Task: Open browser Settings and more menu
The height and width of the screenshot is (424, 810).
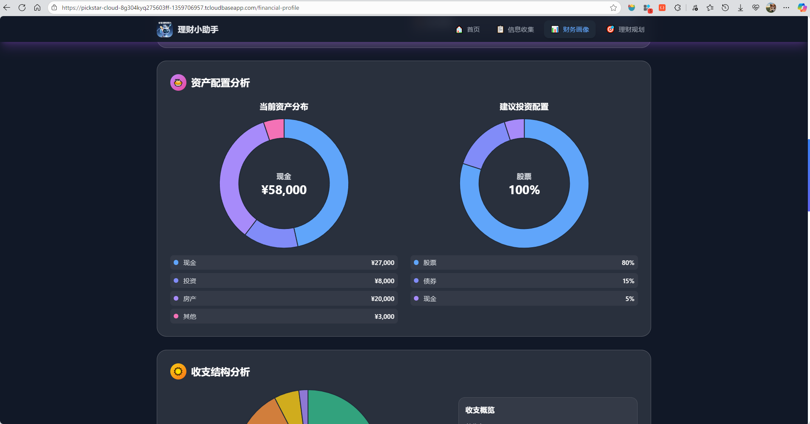Action: [786, 8]
